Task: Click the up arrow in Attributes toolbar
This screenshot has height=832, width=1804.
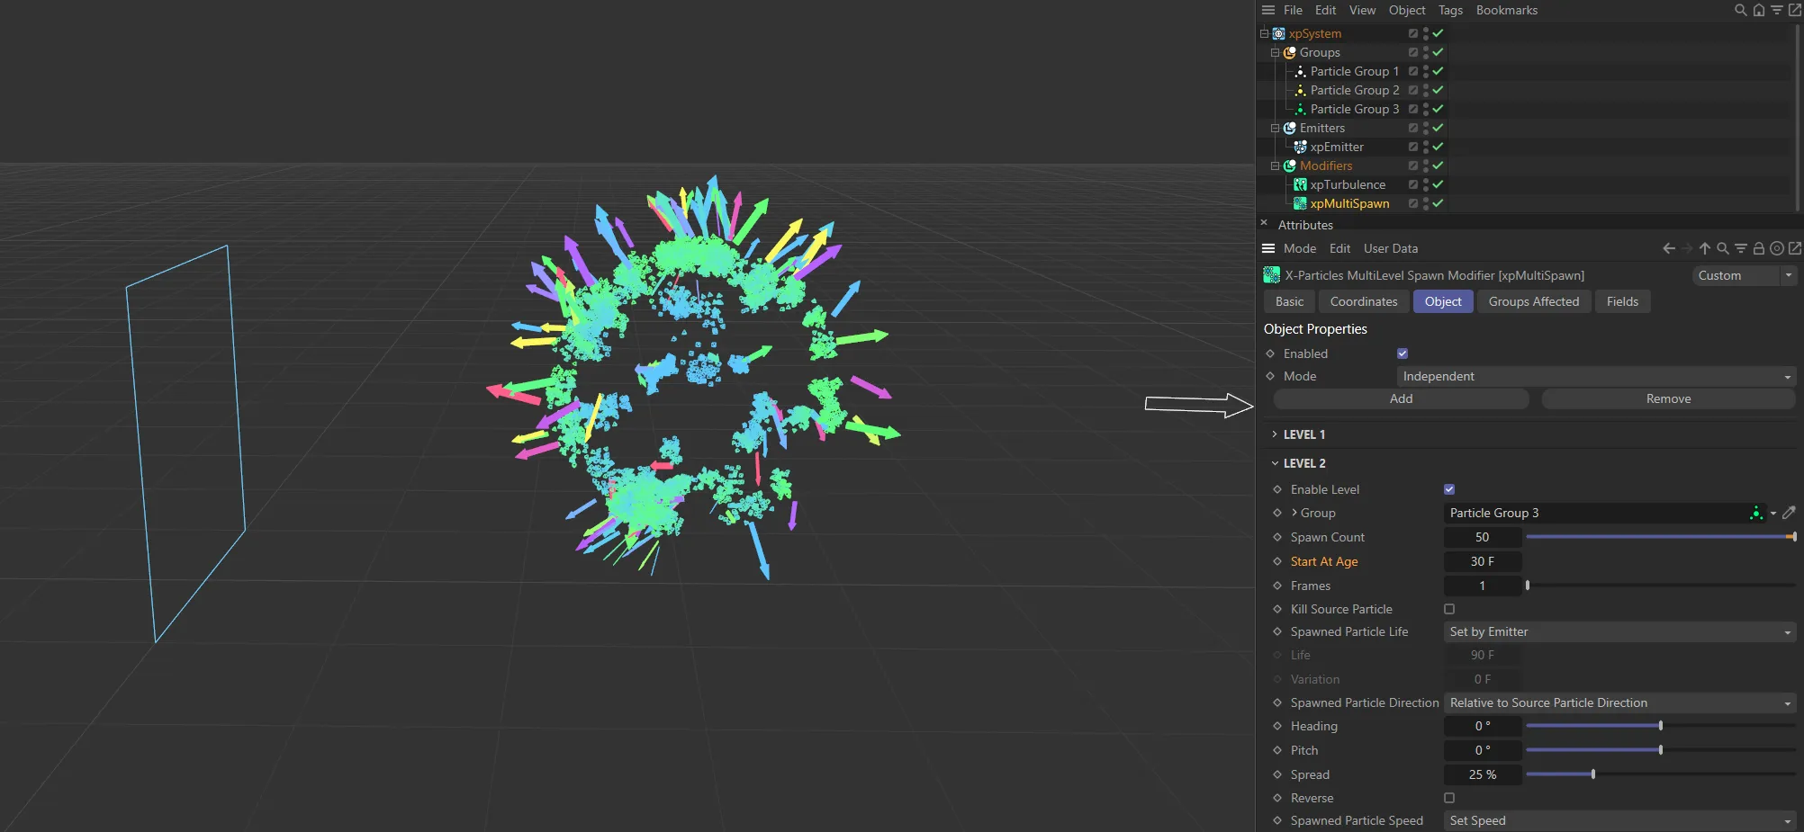Action: (1705, 248)
